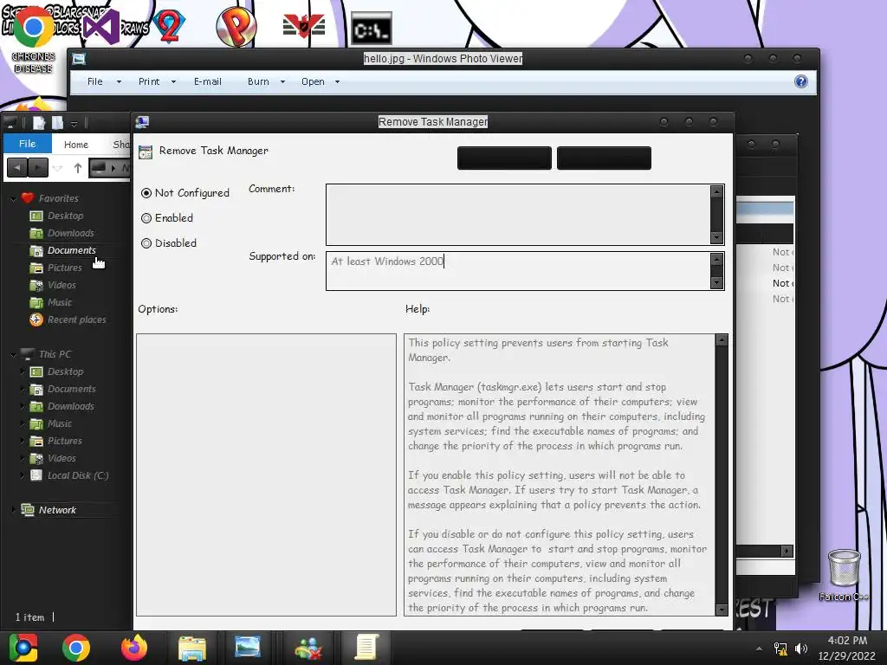
Task: Click second dark button beside policy title
Action: tap(604, 158)
